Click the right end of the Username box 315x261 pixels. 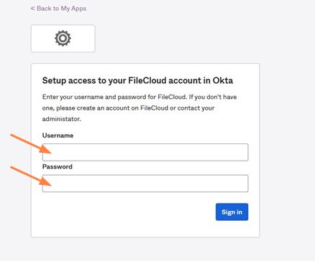[x=241, y=152]
